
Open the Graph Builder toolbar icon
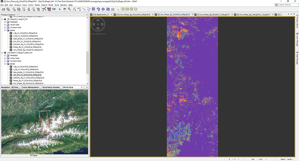click(x=44, y=9)
